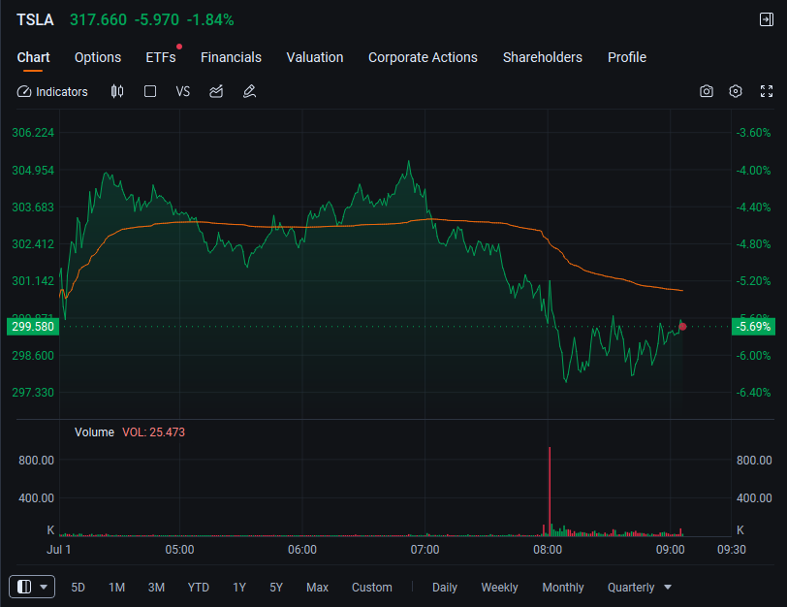Select the 1M time range

pos(117,588)
